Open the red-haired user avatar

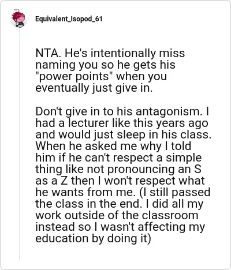tap(18, 18)
